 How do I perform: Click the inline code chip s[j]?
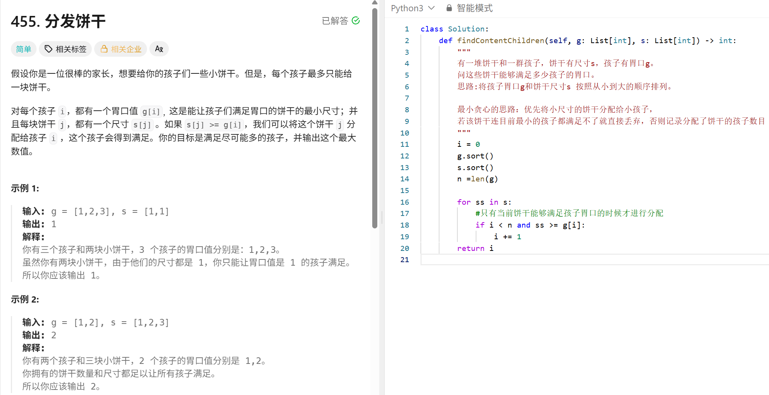(143, 125)
